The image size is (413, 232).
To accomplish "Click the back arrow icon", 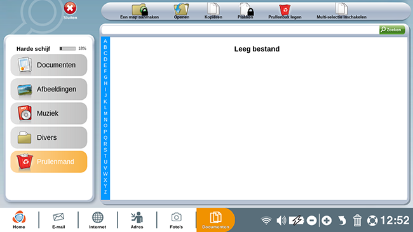I will (x=342, y=221).
